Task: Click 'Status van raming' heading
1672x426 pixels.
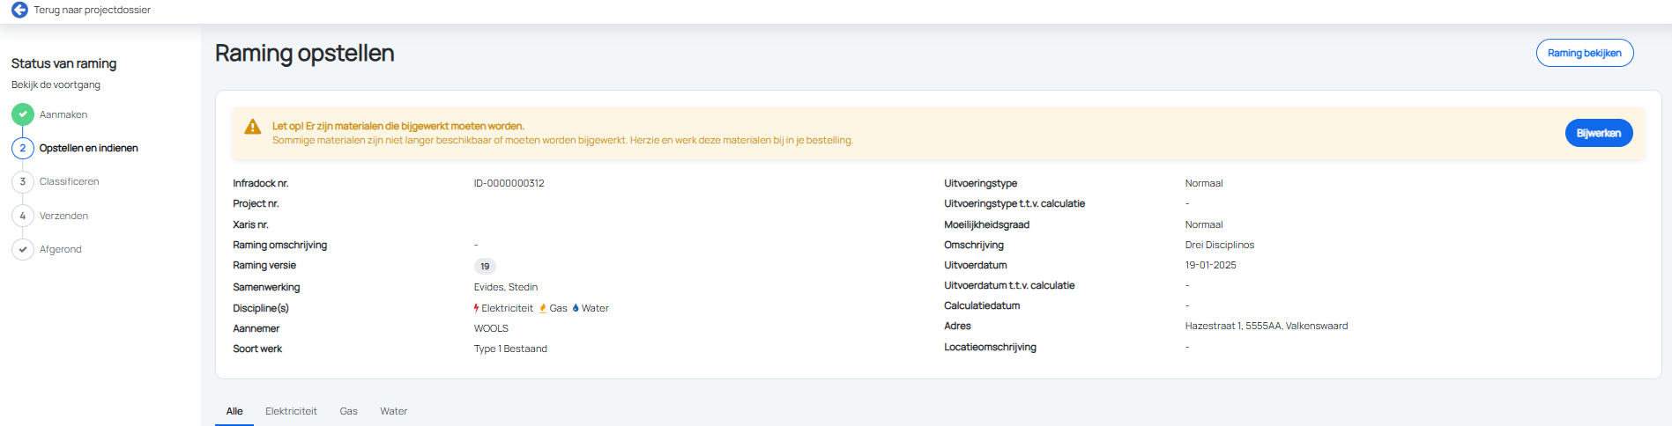Action: click(63, 63)
